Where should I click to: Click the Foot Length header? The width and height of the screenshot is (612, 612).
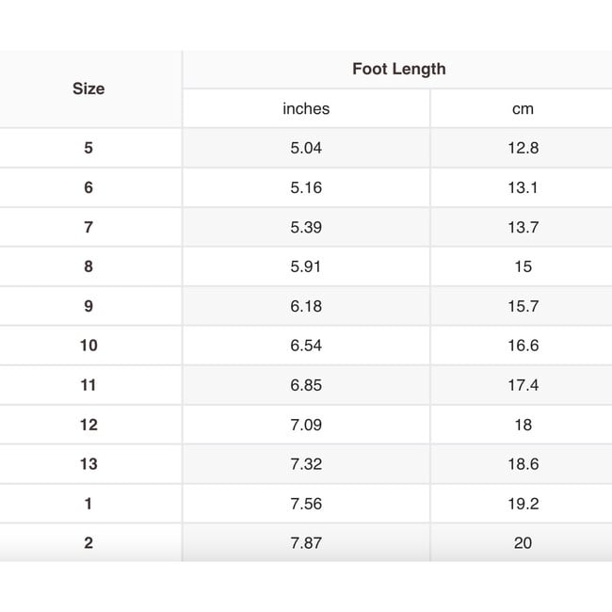398,69
